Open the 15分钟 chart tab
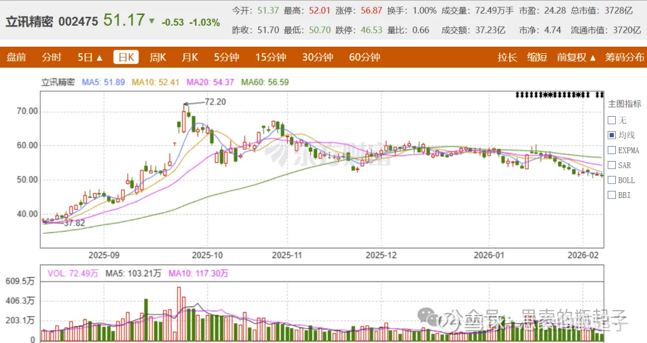 [271, 57]
